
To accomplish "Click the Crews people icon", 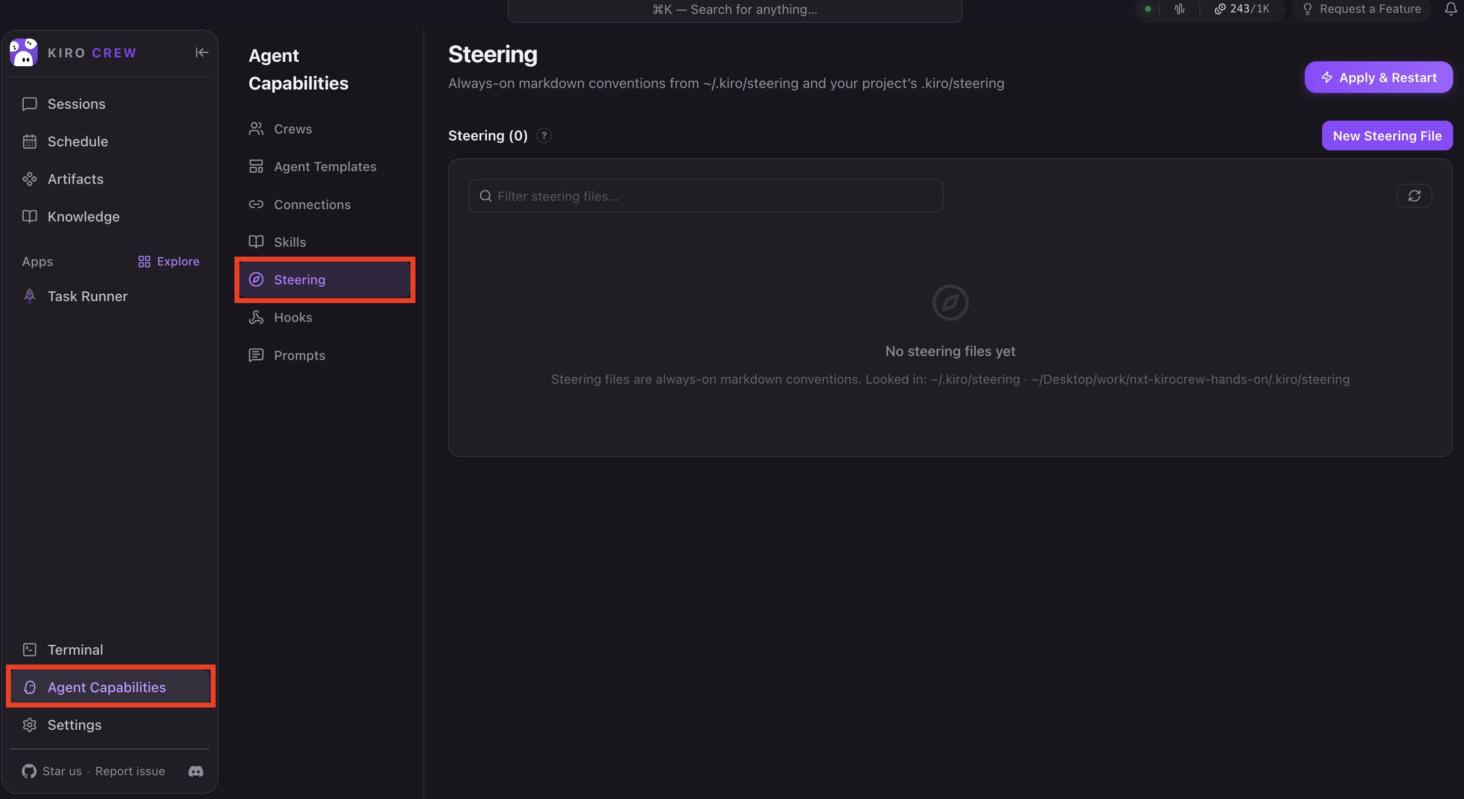I will tap(256, 129).
